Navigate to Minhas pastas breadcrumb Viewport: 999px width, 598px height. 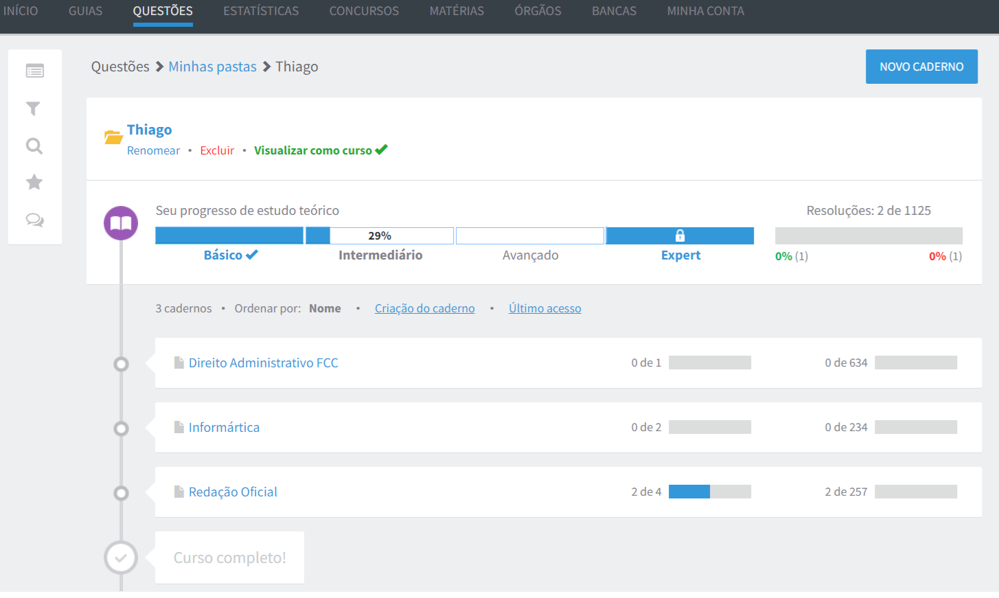pyautogui.click(x=212, y=67)
